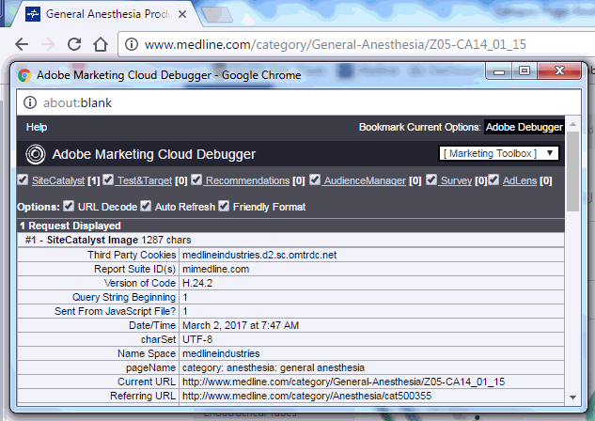The image size is (595, 421).
Task: Open the SiteCatalyst link
Action: coord(58,180)
